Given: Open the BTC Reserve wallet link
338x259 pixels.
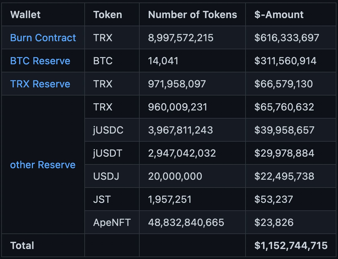Looking at the screenshot, I should pos(40,61).
